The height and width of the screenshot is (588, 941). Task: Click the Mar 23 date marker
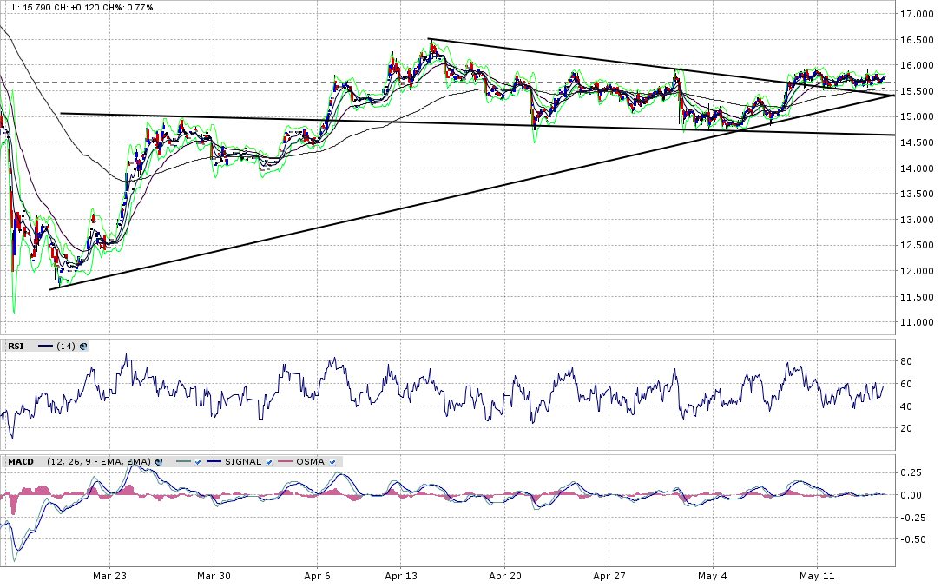[109, 576]
